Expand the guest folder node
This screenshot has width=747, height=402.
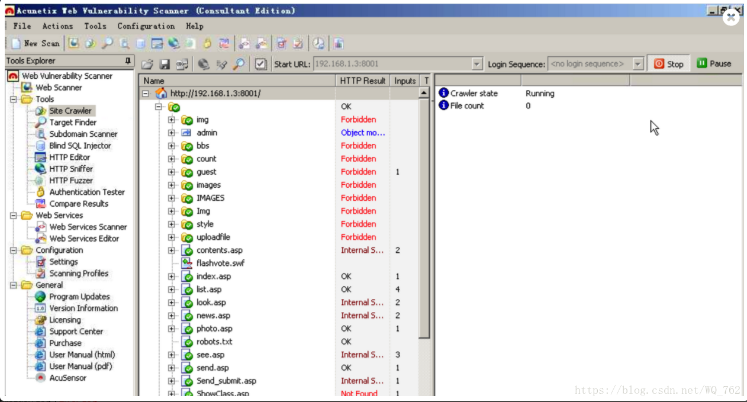(172, 172)
